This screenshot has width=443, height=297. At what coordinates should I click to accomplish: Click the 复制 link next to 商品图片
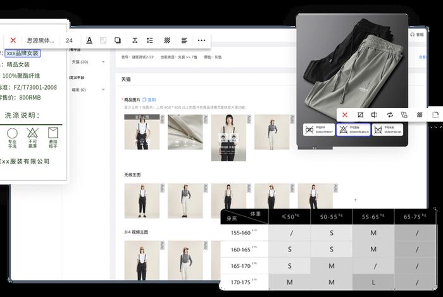coord(149,100)
